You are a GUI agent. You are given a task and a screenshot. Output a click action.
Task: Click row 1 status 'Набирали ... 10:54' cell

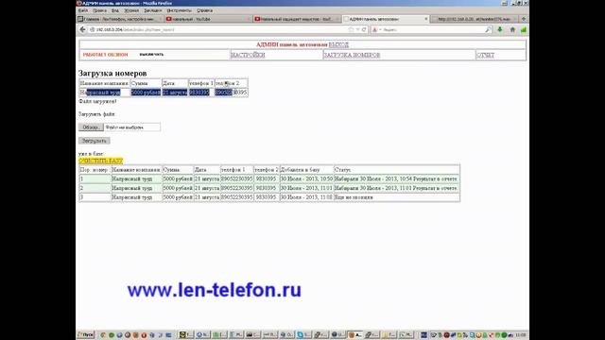[x=397, y=178]
